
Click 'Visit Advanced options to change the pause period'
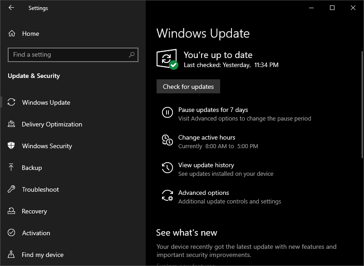click(x=245, y=119)
